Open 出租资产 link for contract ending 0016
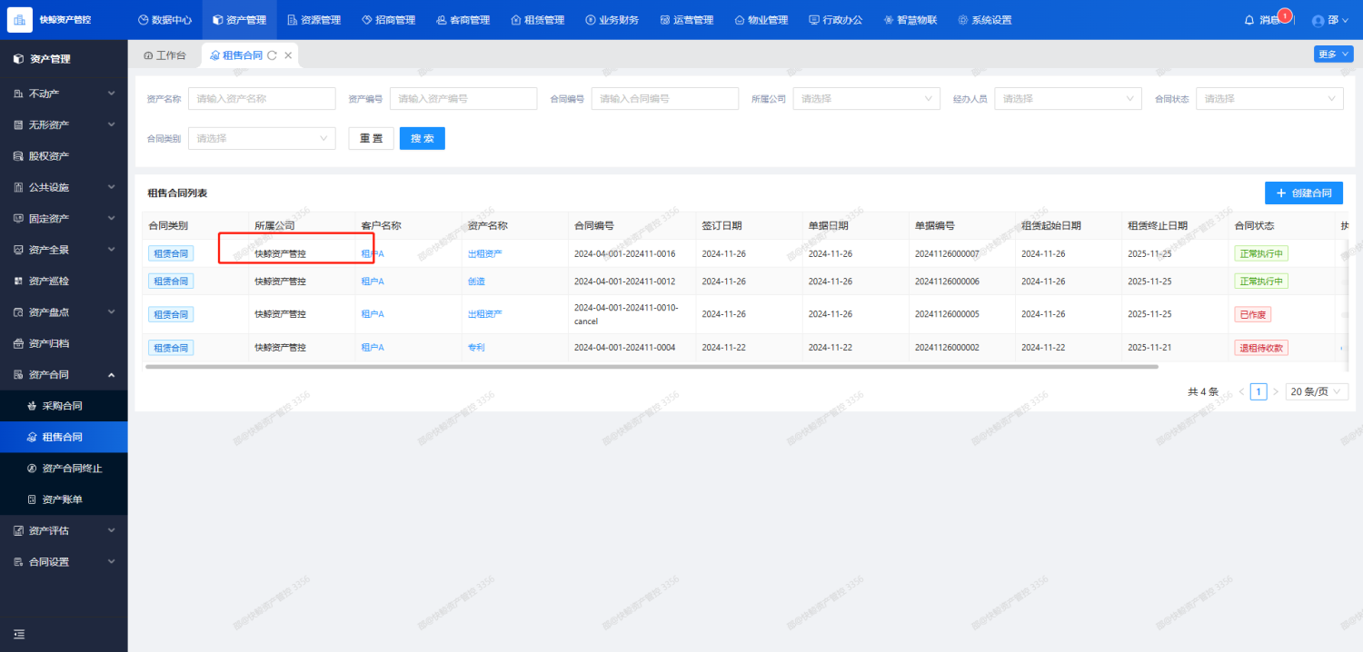The height and width of the screenshot is (652, 1363). pos(485,253)
